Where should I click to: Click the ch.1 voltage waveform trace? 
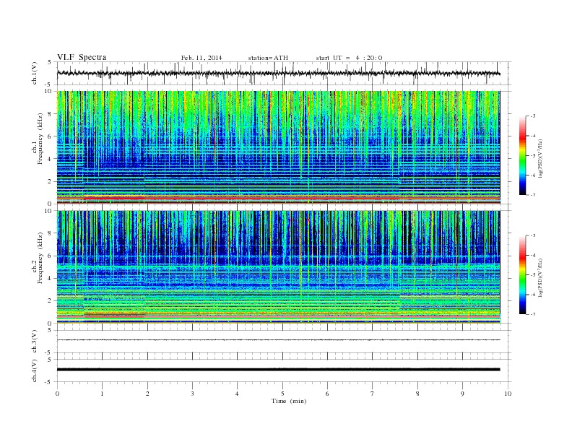(278, 73)
